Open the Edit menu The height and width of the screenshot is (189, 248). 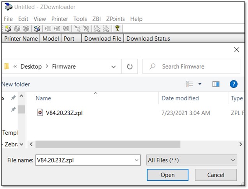click(23, 19)
